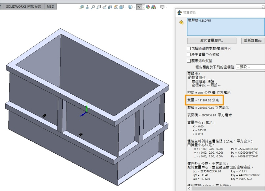The width and height of the screenshot is (265, 191).
Task: Open the Hide/Show Items dropdown arrow
Action: pos(143,7)
